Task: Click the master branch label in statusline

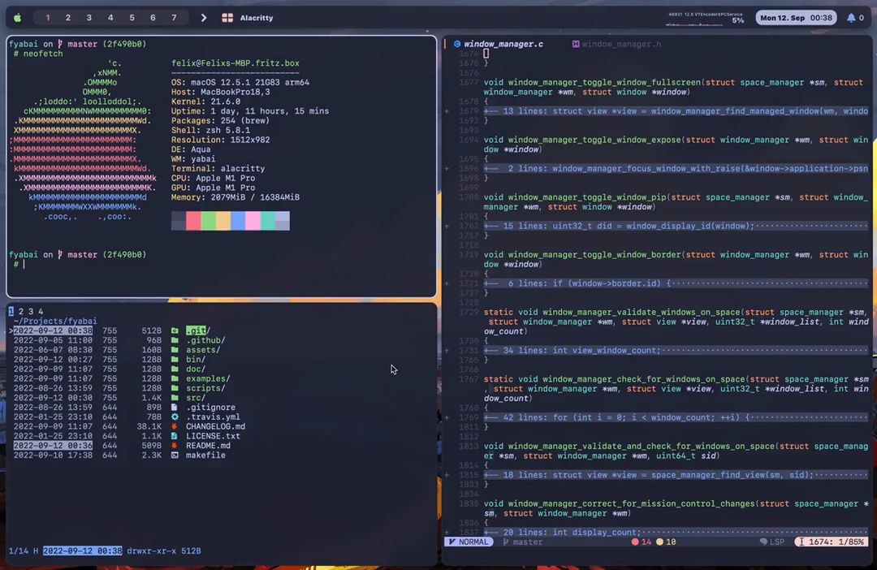Action: point(526,542)
